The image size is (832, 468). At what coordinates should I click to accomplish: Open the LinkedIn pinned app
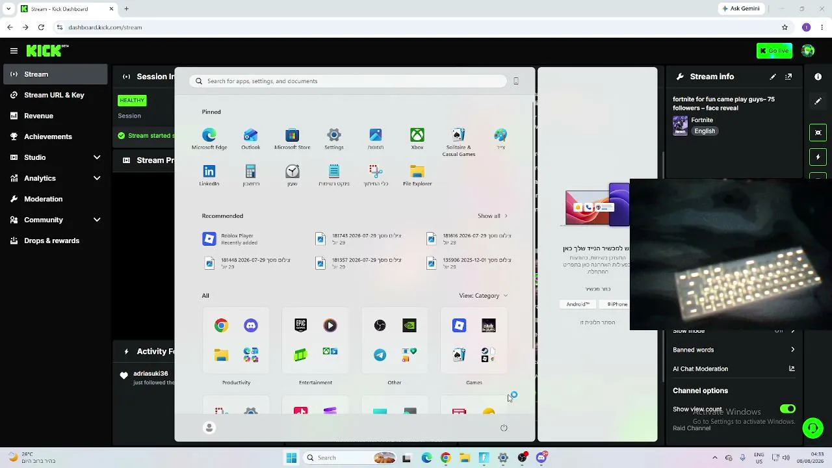209,175
